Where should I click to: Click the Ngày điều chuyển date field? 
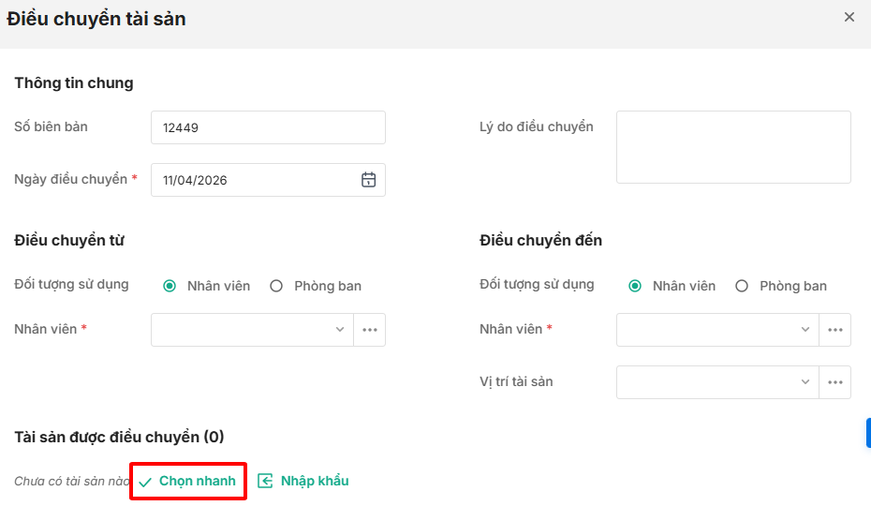click(x=253, y=180)
